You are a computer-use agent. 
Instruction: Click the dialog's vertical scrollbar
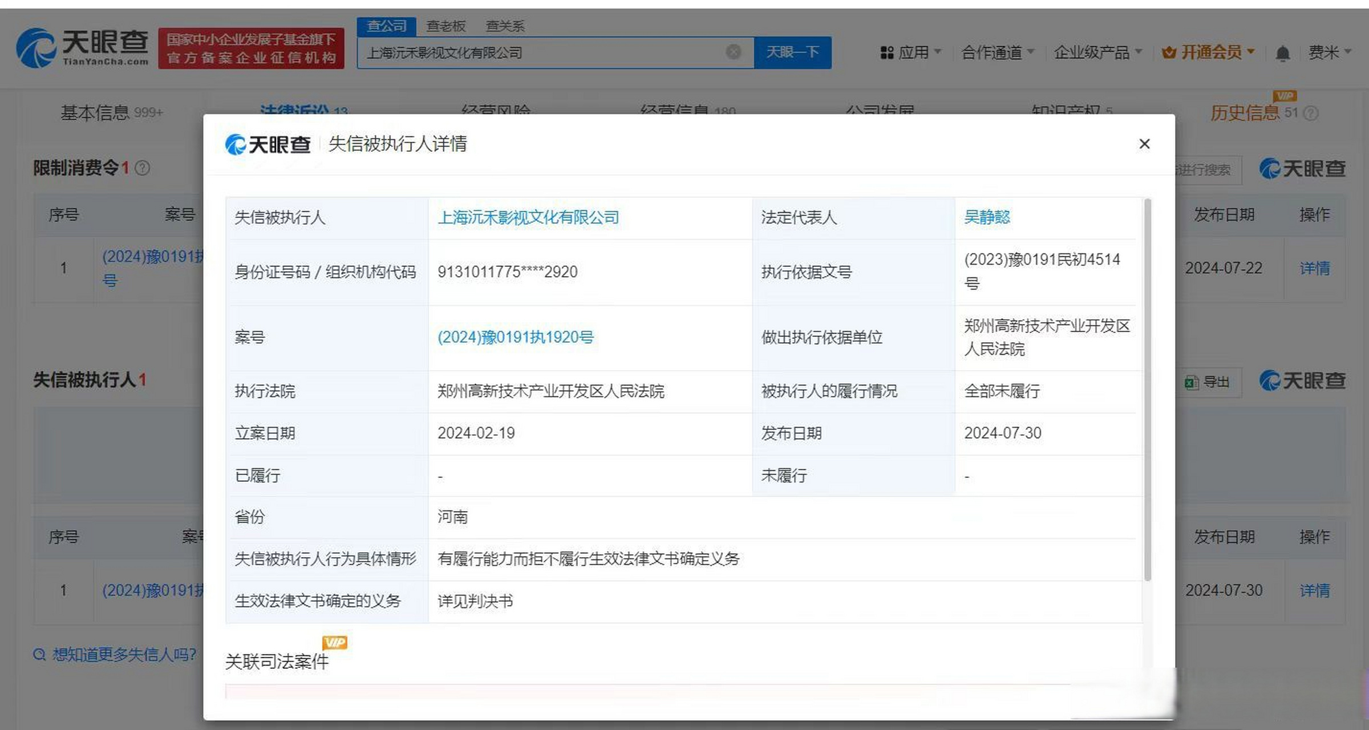(x=1148, y=390)
